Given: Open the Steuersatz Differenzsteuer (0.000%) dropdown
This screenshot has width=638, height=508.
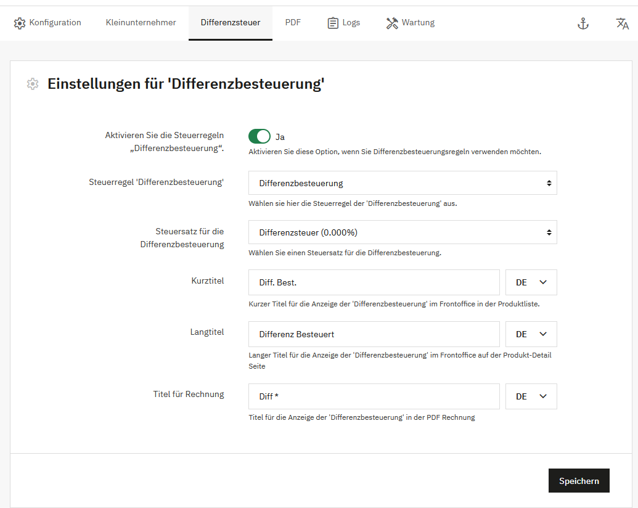Looking at the screenshot, I should click(403, 232).
